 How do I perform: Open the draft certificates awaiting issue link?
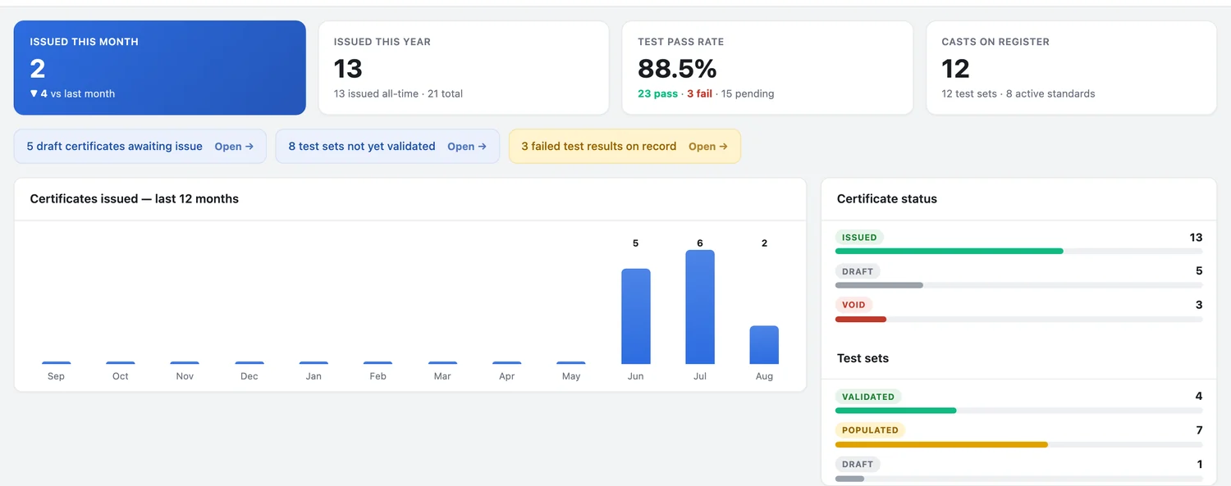point(140,146)
